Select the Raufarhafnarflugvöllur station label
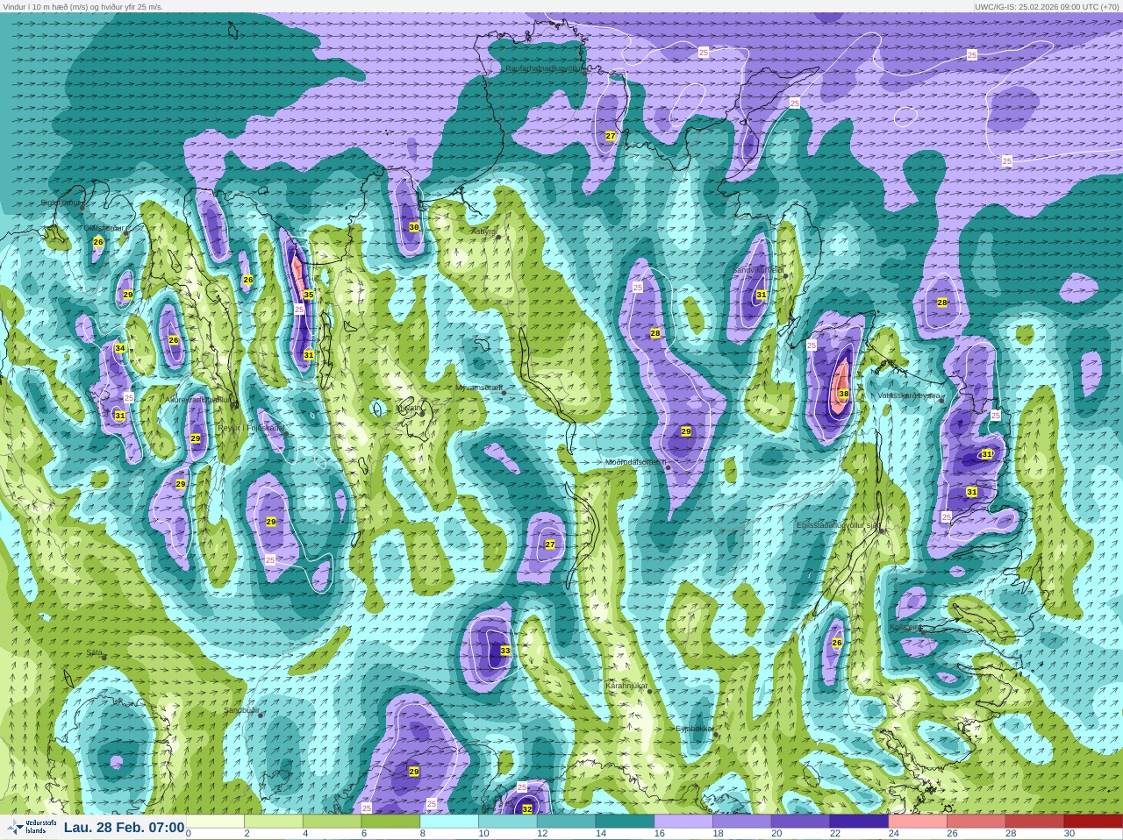 coord(543,68)
